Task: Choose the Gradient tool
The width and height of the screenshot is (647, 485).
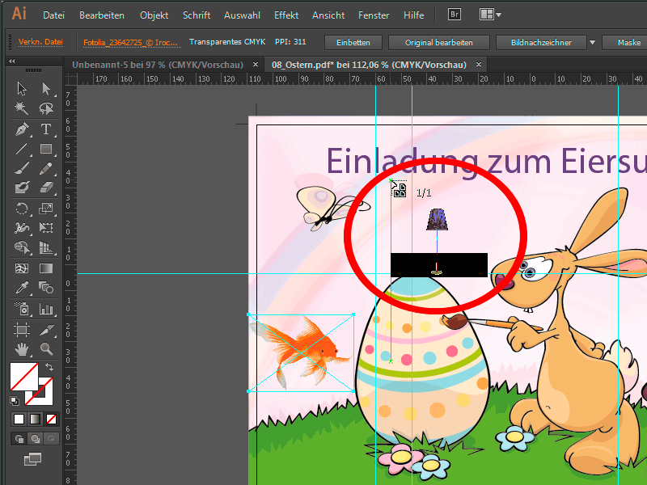Action: (x=46, y=268)
